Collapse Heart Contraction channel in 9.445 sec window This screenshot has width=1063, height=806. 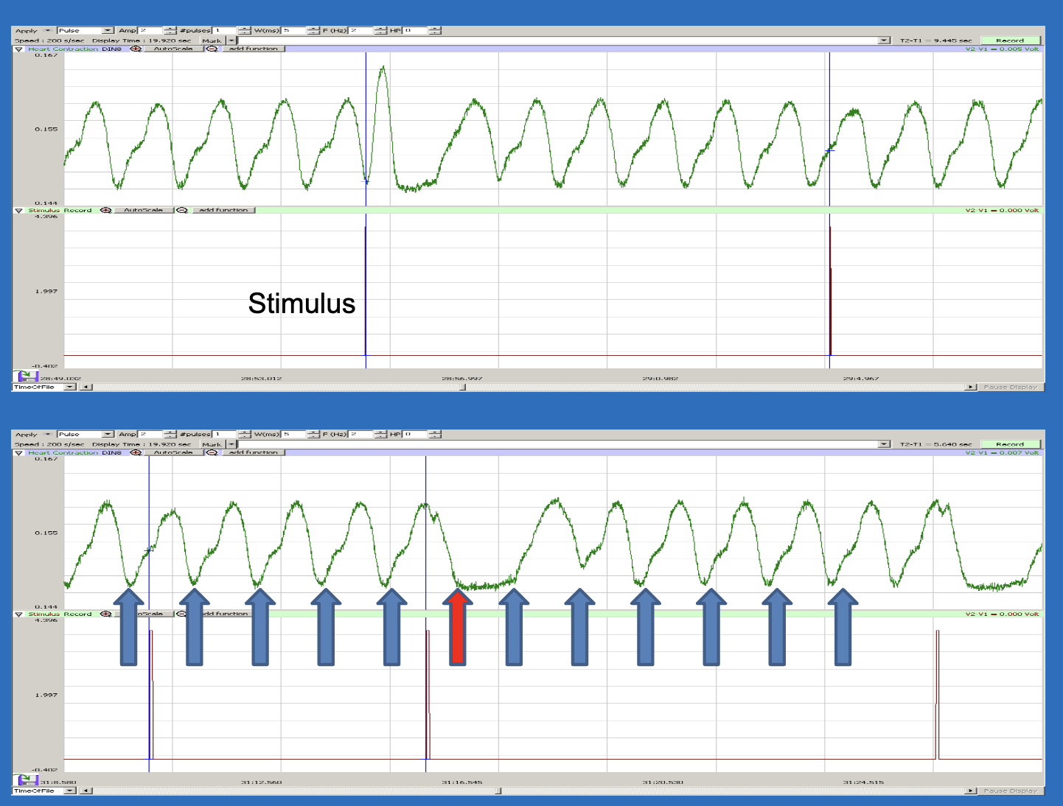[19, 49]
